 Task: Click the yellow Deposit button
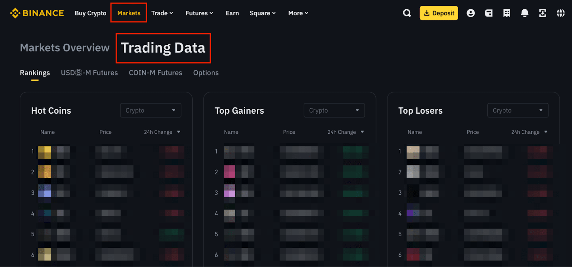pyautogui.click(x=439, y=13)
